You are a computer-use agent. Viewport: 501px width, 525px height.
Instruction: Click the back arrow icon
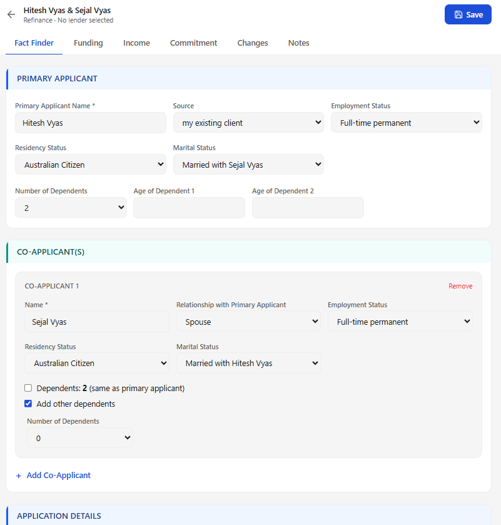pyautogui.click(x=11, y=14)
